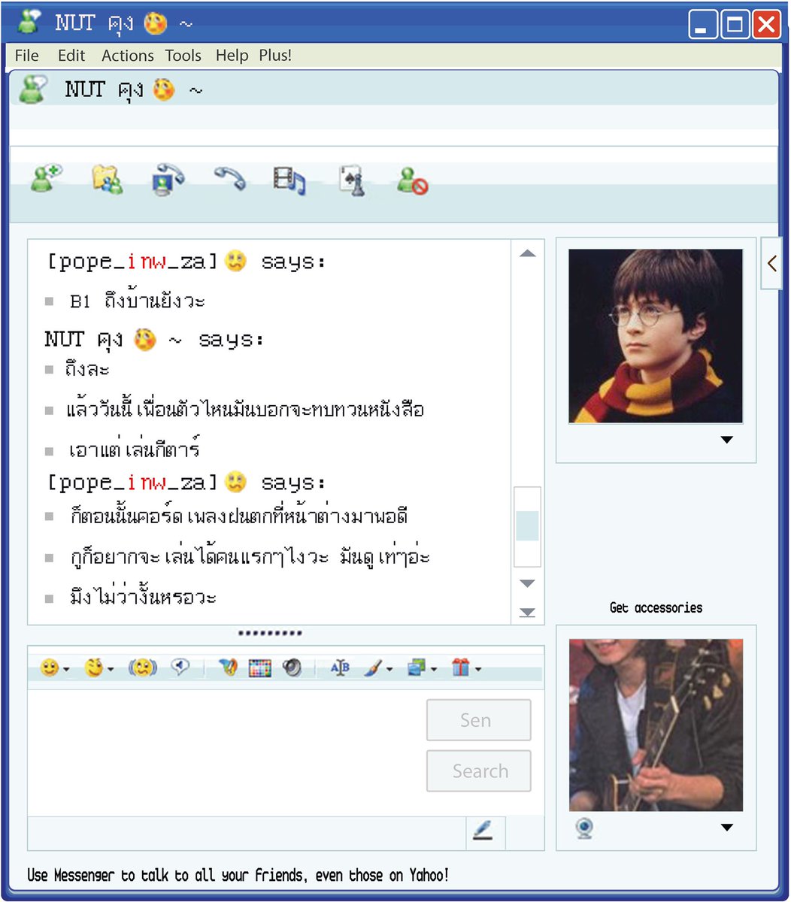This screenshot has width=791, height=902.
Task: Click the message beginning "กูก็อยากจะ"
Action: (250, 557)
